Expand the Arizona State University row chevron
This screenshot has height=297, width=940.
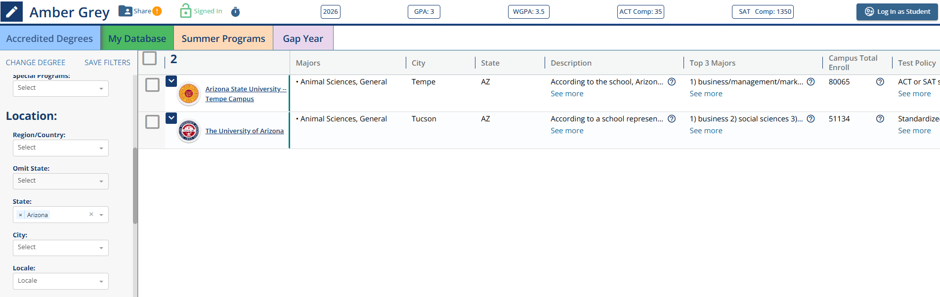click(x=171, y=81)
